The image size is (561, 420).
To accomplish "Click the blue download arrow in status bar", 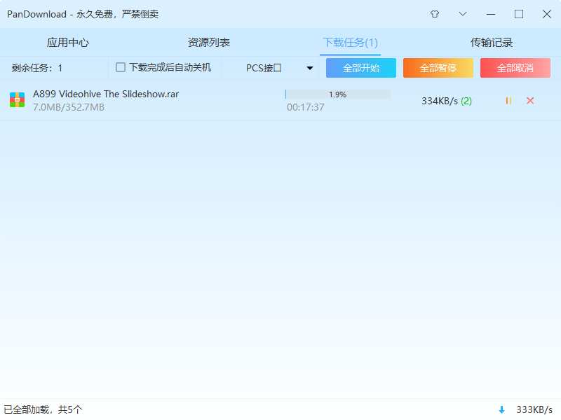I will [501, 409].
